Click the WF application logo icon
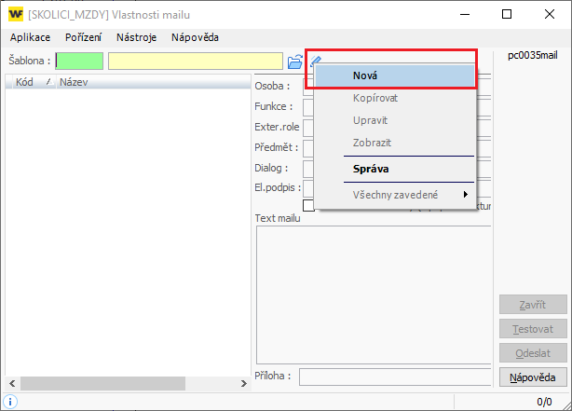This screenshot has width=572, height=411. pos(15,14)
